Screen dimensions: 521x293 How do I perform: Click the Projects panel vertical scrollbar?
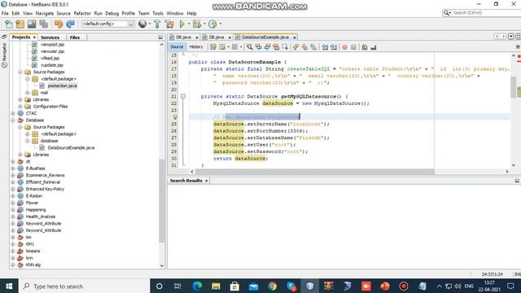[162, 201]
